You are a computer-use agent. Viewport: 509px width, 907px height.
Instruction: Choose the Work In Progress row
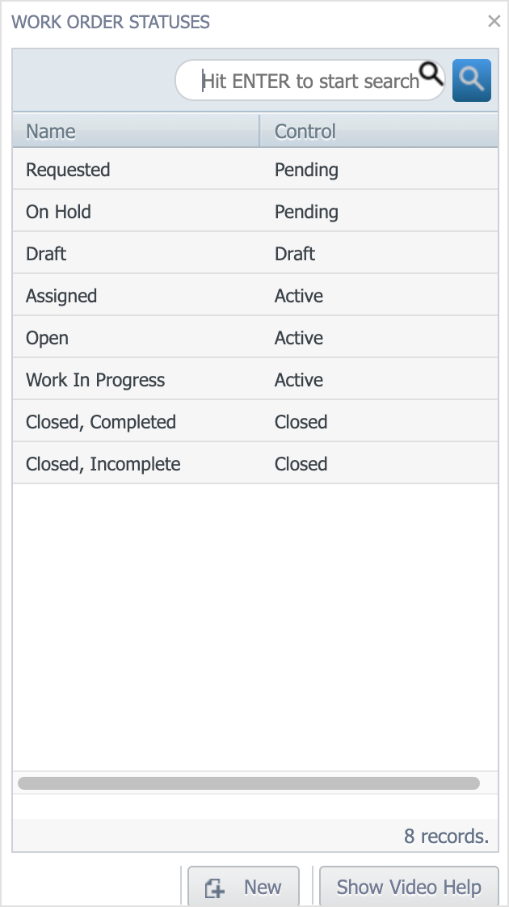point(255,379)
